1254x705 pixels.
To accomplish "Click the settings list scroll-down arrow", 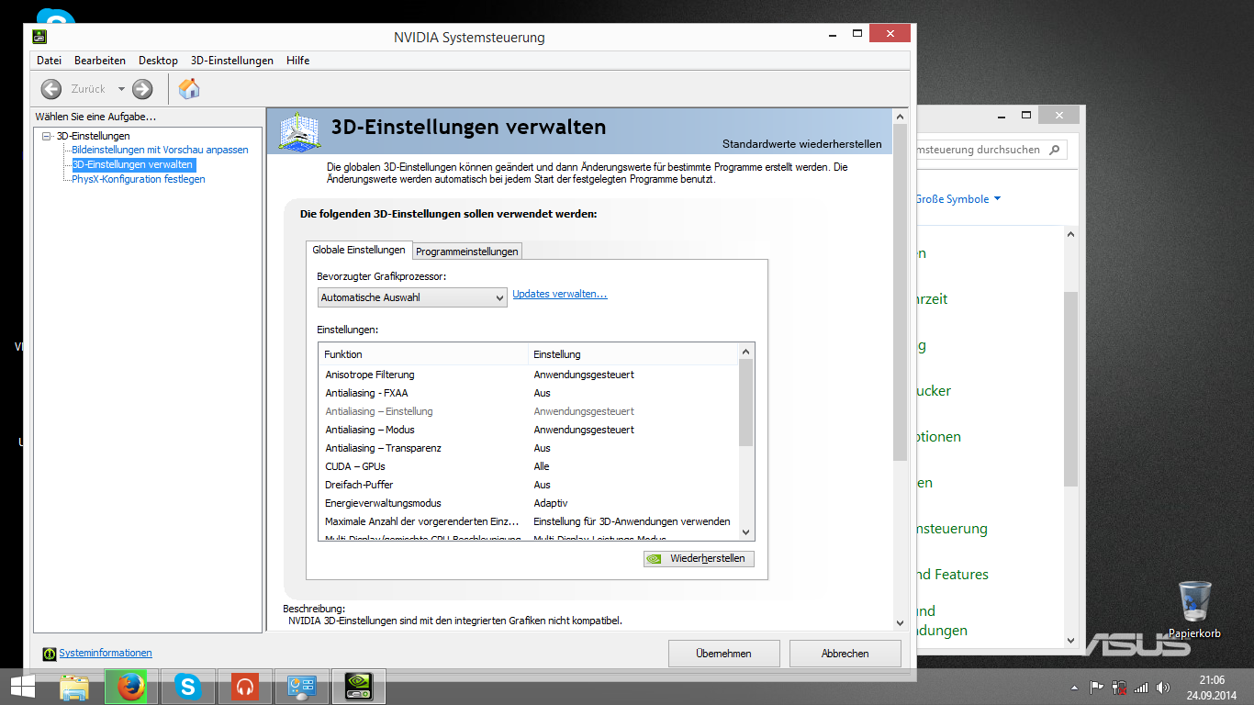I will [746, 532].
